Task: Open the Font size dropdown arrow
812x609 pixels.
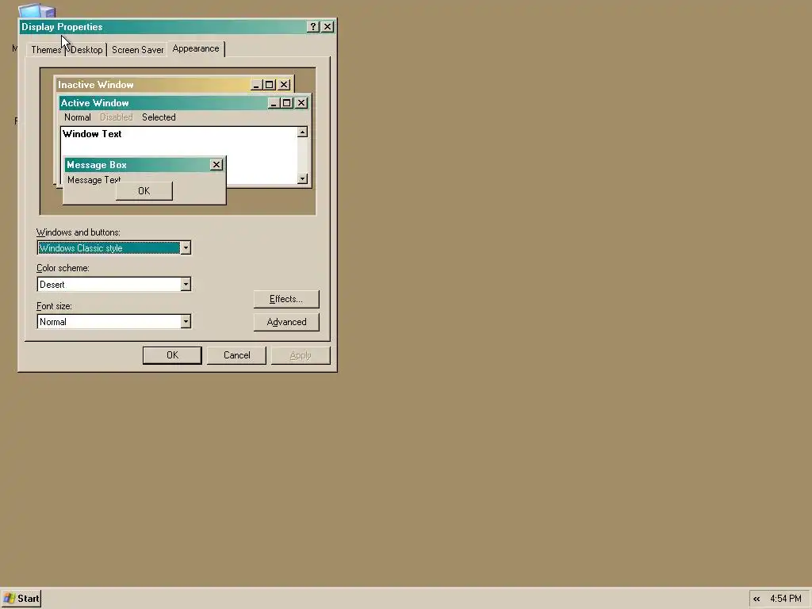Action: click(x=186, y=322)
